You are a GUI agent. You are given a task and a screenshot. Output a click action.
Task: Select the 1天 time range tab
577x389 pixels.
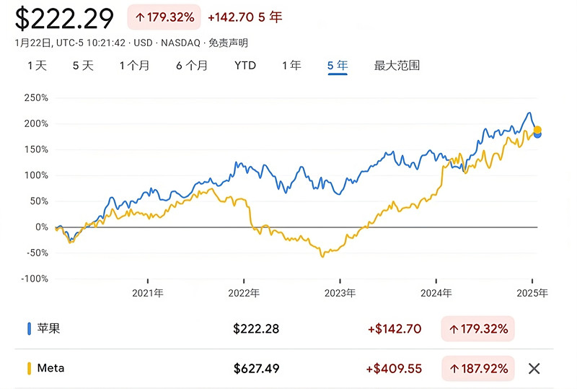tap(38, 66)
